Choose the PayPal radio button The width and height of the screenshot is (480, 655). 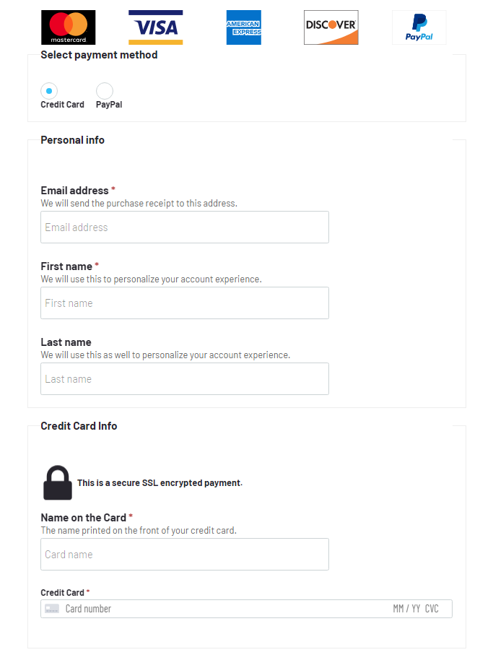click(x=105, y=91)
